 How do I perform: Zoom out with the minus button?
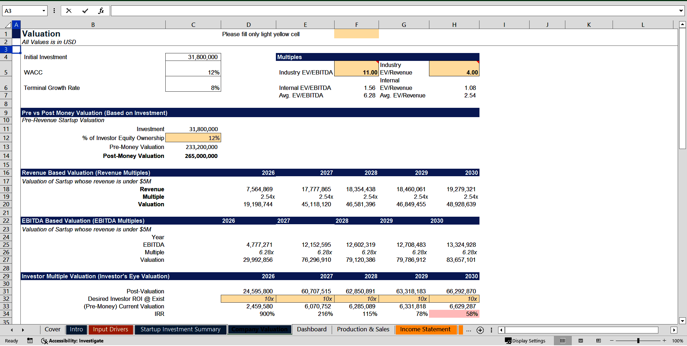tap(612, 341)
